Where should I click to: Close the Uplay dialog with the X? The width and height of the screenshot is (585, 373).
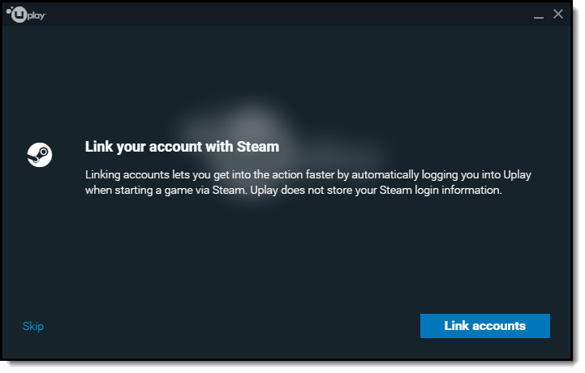coord(558,14)
